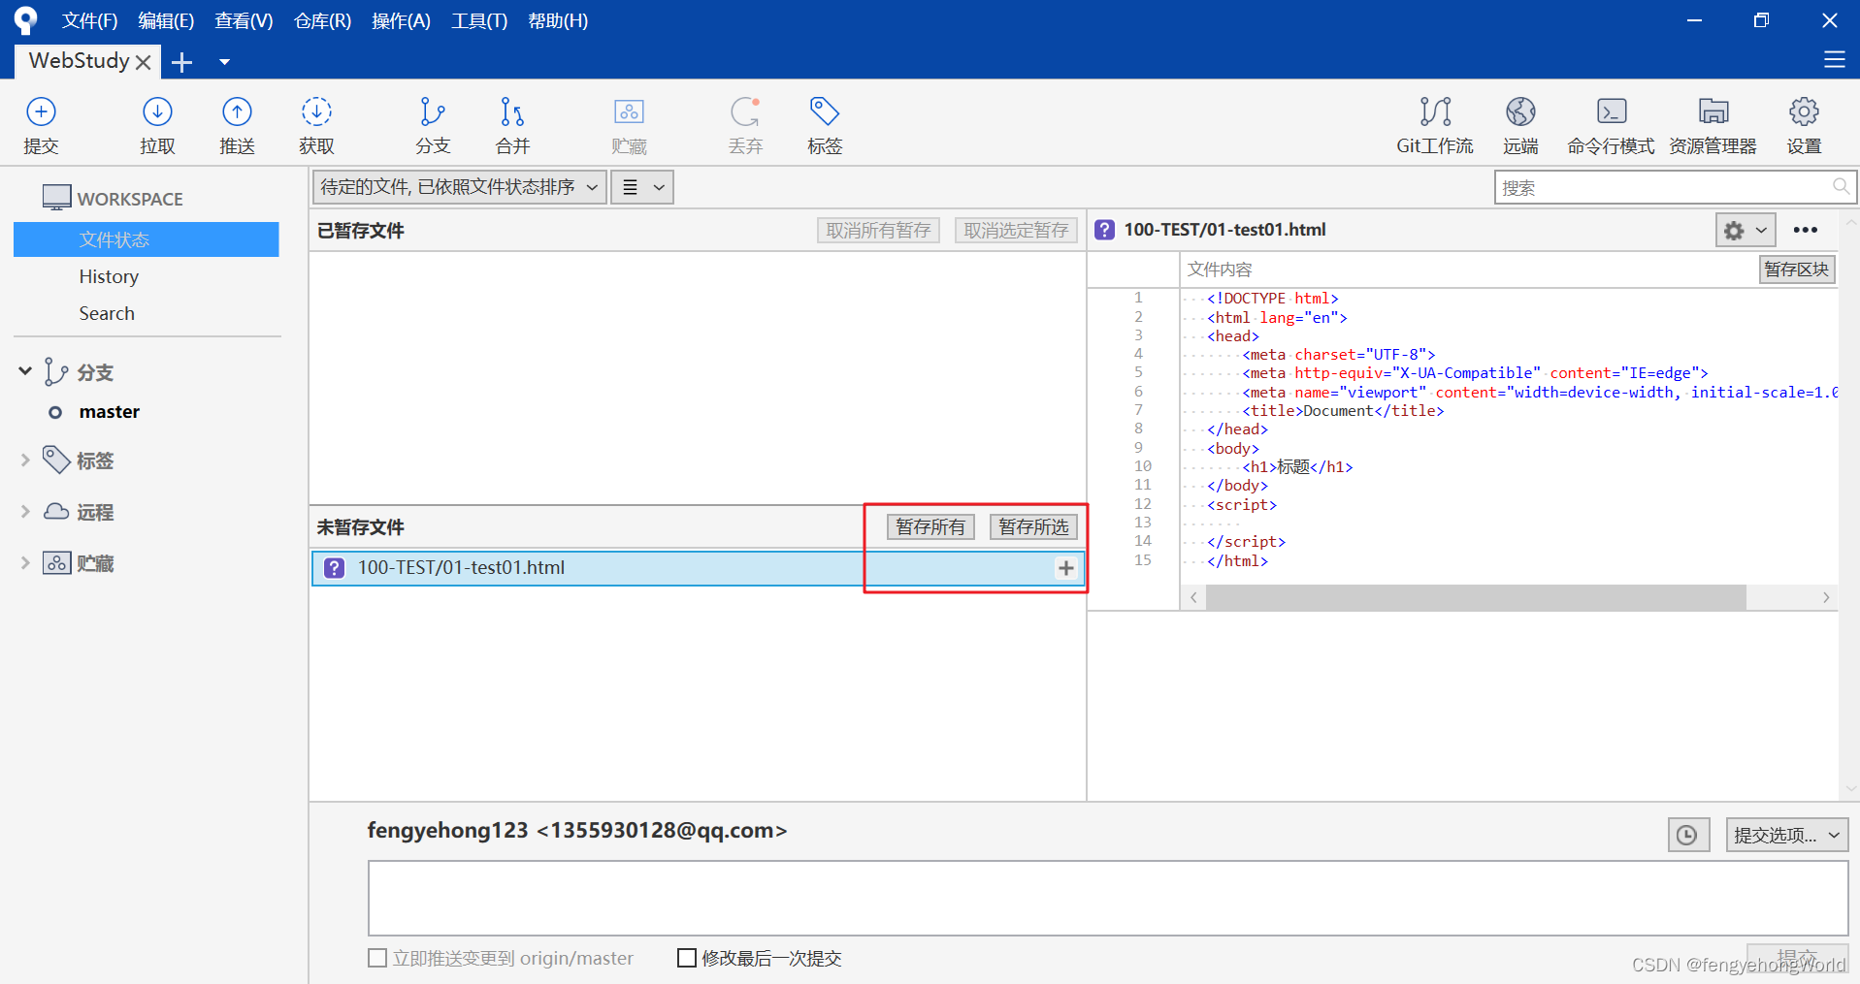Click the 拉取 (Pull) toolbar icon
The height and width of the screenshot is (984, 1860).
[157, 125]
